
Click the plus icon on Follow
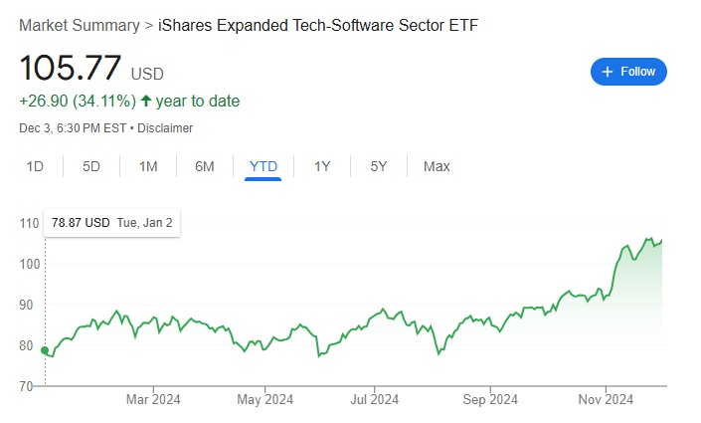coord(608,72)
